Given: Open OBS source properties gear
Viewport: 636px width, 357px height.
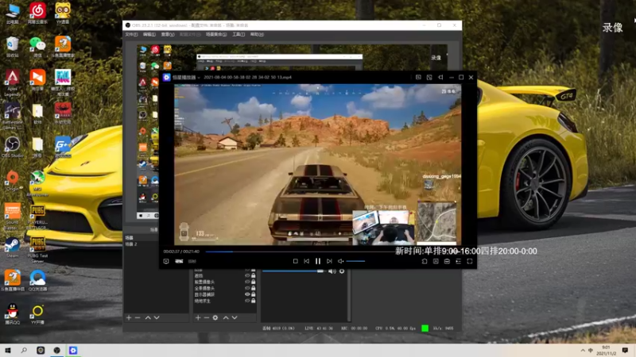Looking at the screenshot, I should pyautogui.click(x=215, y=318).
